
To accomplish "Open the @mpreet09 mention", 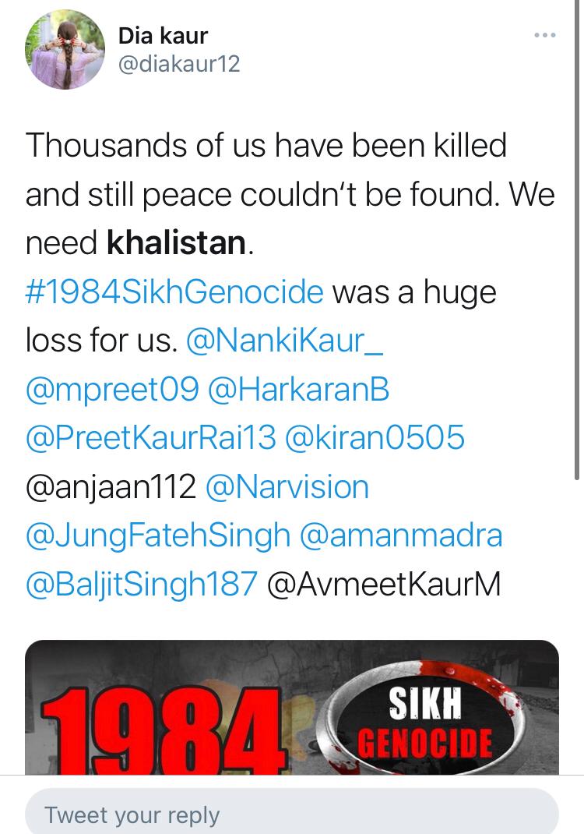I will click(x=112, y=390).
